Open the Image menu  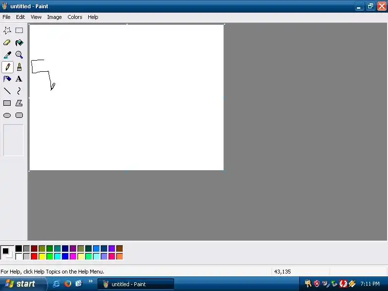pos(54,17)
